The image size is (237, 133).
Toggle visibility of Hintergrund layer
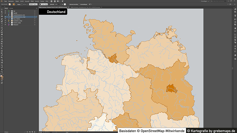pos(5,24)
